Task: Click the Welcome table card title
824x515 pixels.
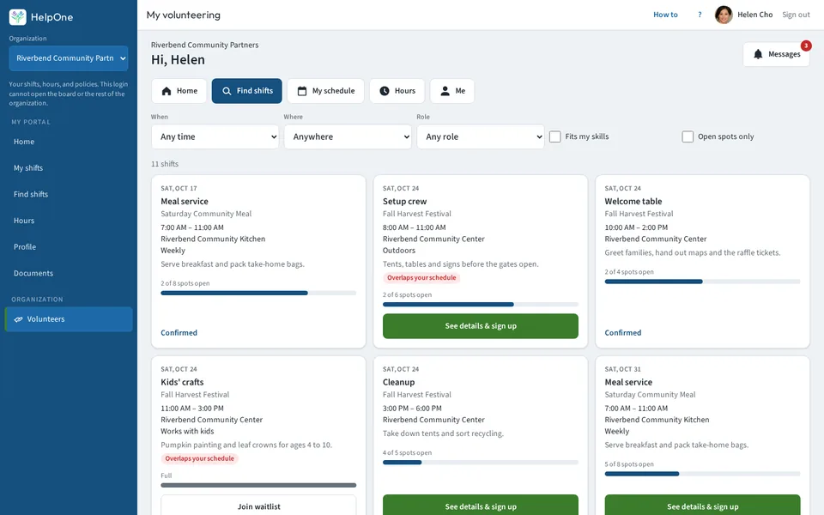Action: pos(633,201)
